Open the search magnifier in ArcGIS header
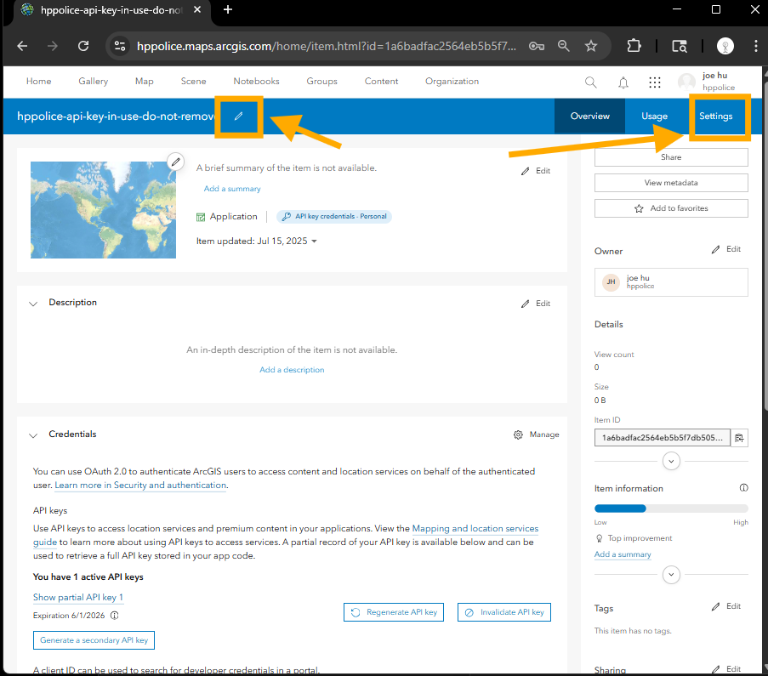This screenshot has width=768, height=676. (591, 82)
